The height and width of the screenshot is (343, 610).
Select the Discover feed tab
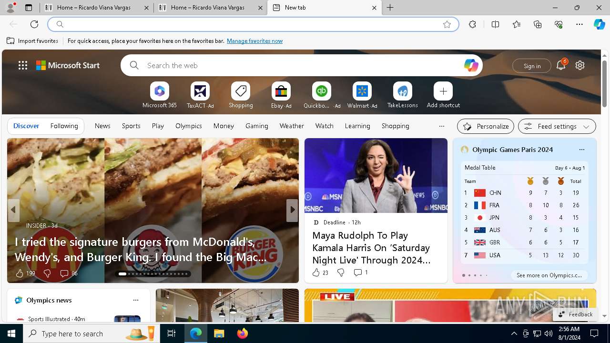(26, 126)
